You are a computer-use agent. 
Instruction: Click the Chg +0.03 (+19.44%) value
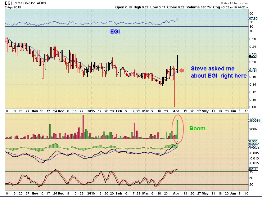click(x=229, y=7)
